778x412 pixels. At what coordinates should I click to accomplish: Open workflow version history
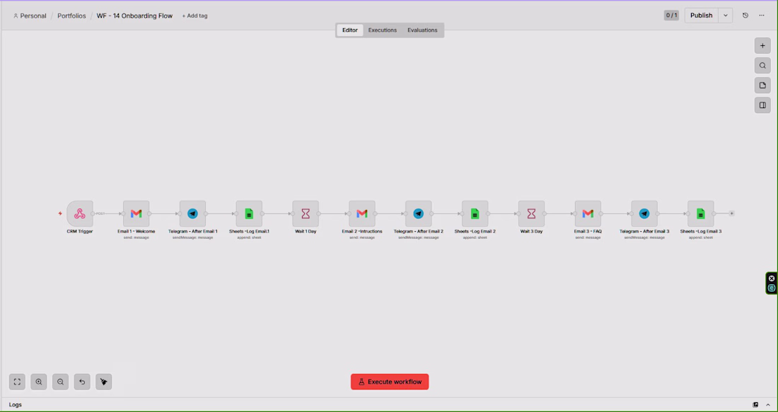click(x=745, y=16)
